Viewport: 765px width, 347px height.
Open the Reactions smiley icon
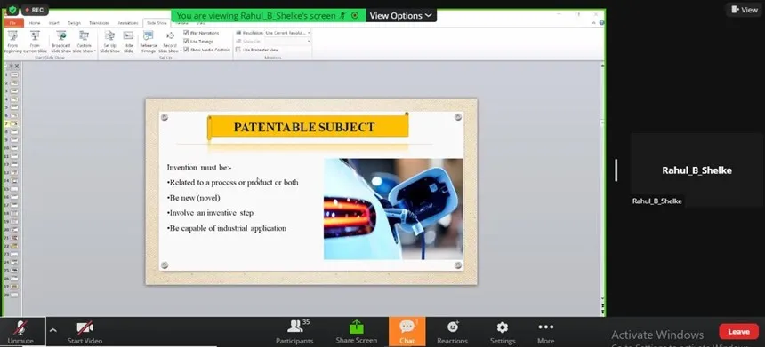click(x=452, y=327)
